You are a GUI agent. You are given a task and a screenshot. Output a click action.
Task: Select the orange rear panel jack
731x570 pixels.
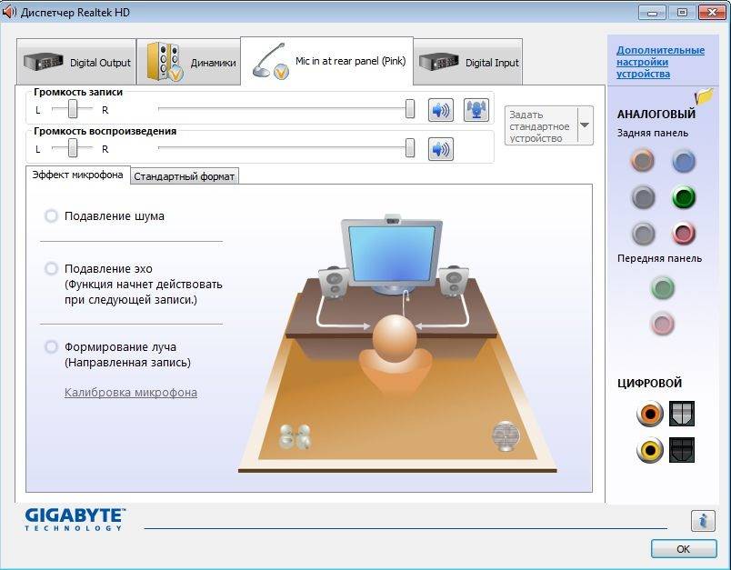tap(643, 162)
